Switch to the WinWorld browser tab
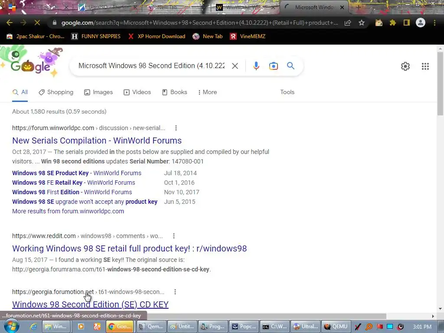 [245, 7]
